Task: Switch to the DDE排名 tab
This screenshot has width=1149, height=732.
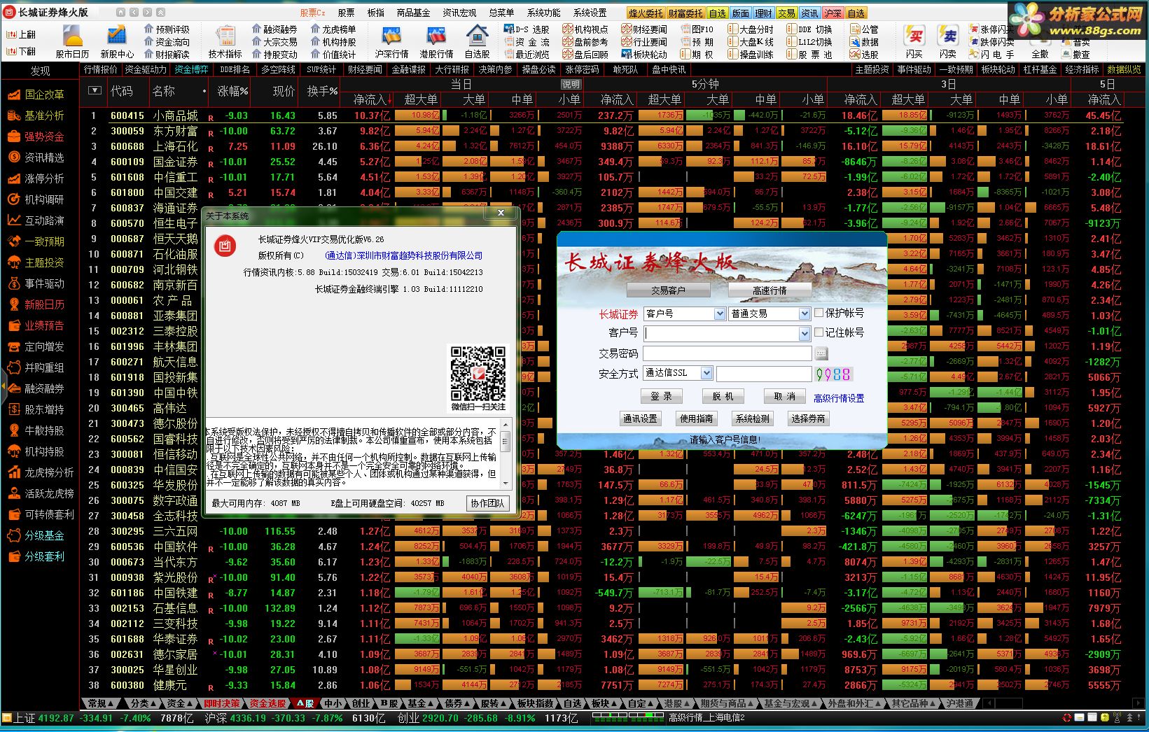Action: point(235,69)
